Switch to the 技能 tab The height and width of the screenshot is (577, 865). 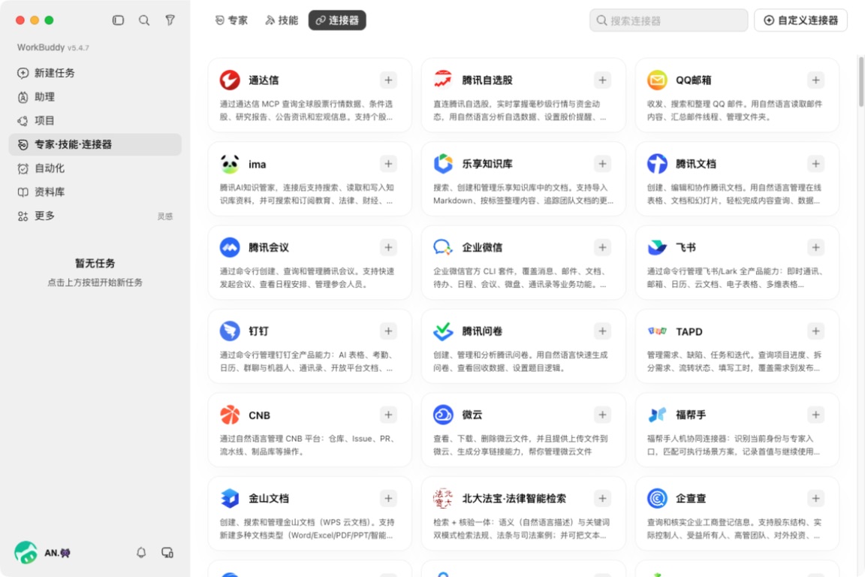click(282, 20)
